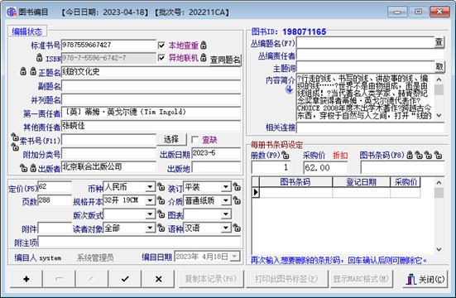
Task: Expand the 规格开本 dropdown list
Action: click(x=150, y=200)
